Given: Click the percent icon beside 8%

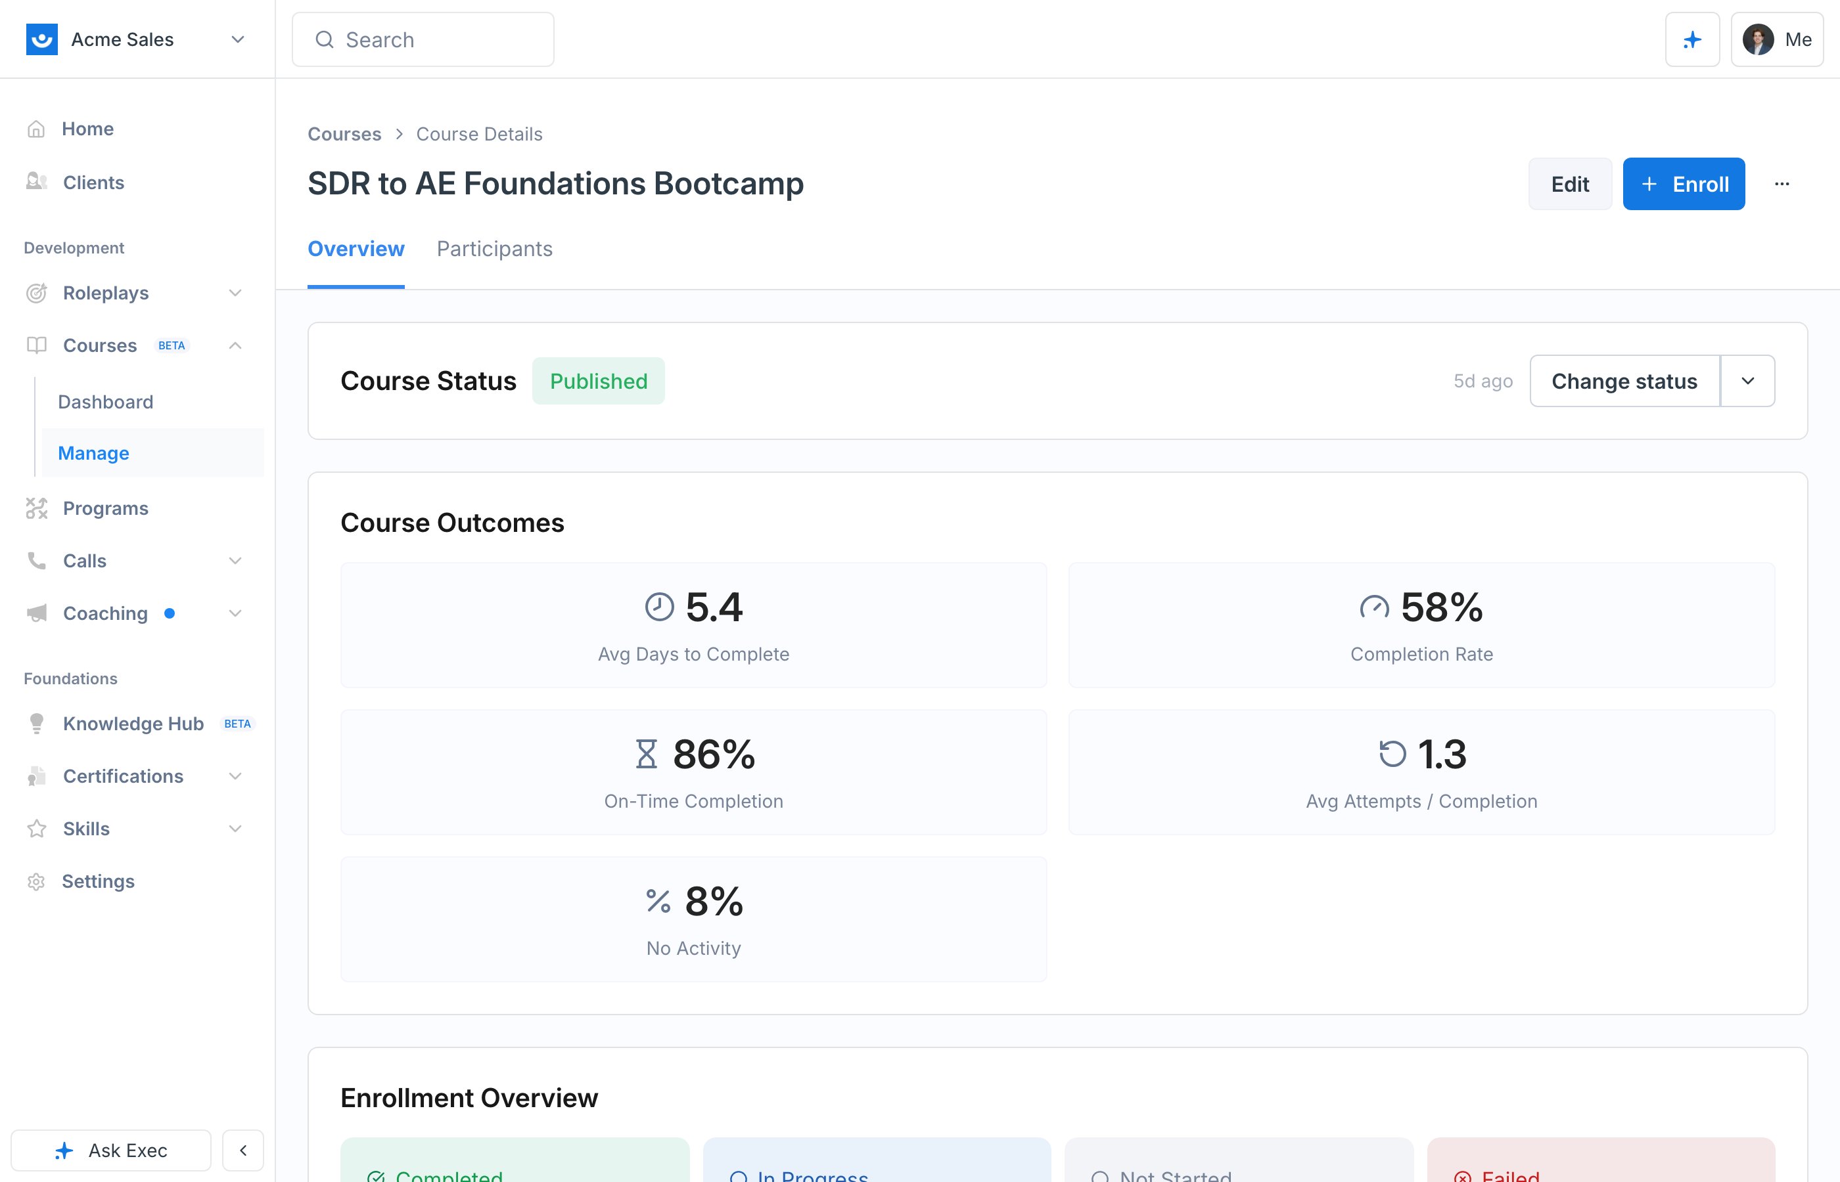Looking at the screenshot, I should [x=658, y=900].
